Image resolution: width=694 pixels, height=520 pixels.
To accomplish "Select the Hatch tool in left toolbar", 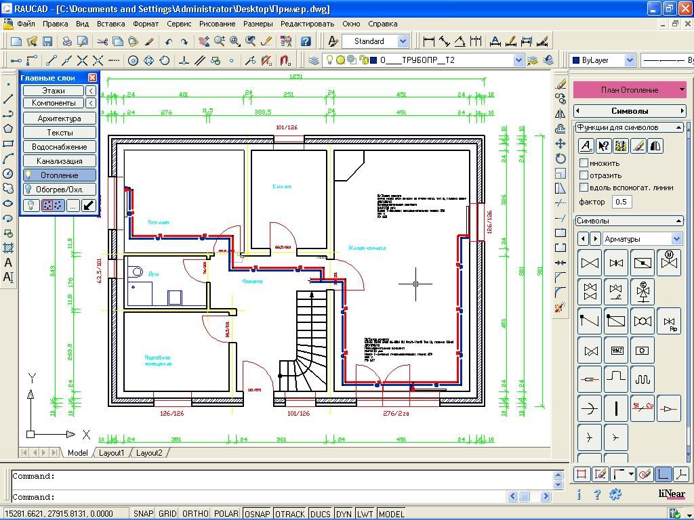I will tap(8, 248).
